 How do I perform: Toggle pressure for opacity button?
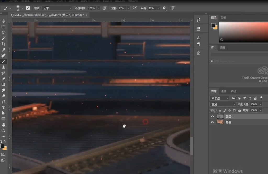(x=104, y=8)
